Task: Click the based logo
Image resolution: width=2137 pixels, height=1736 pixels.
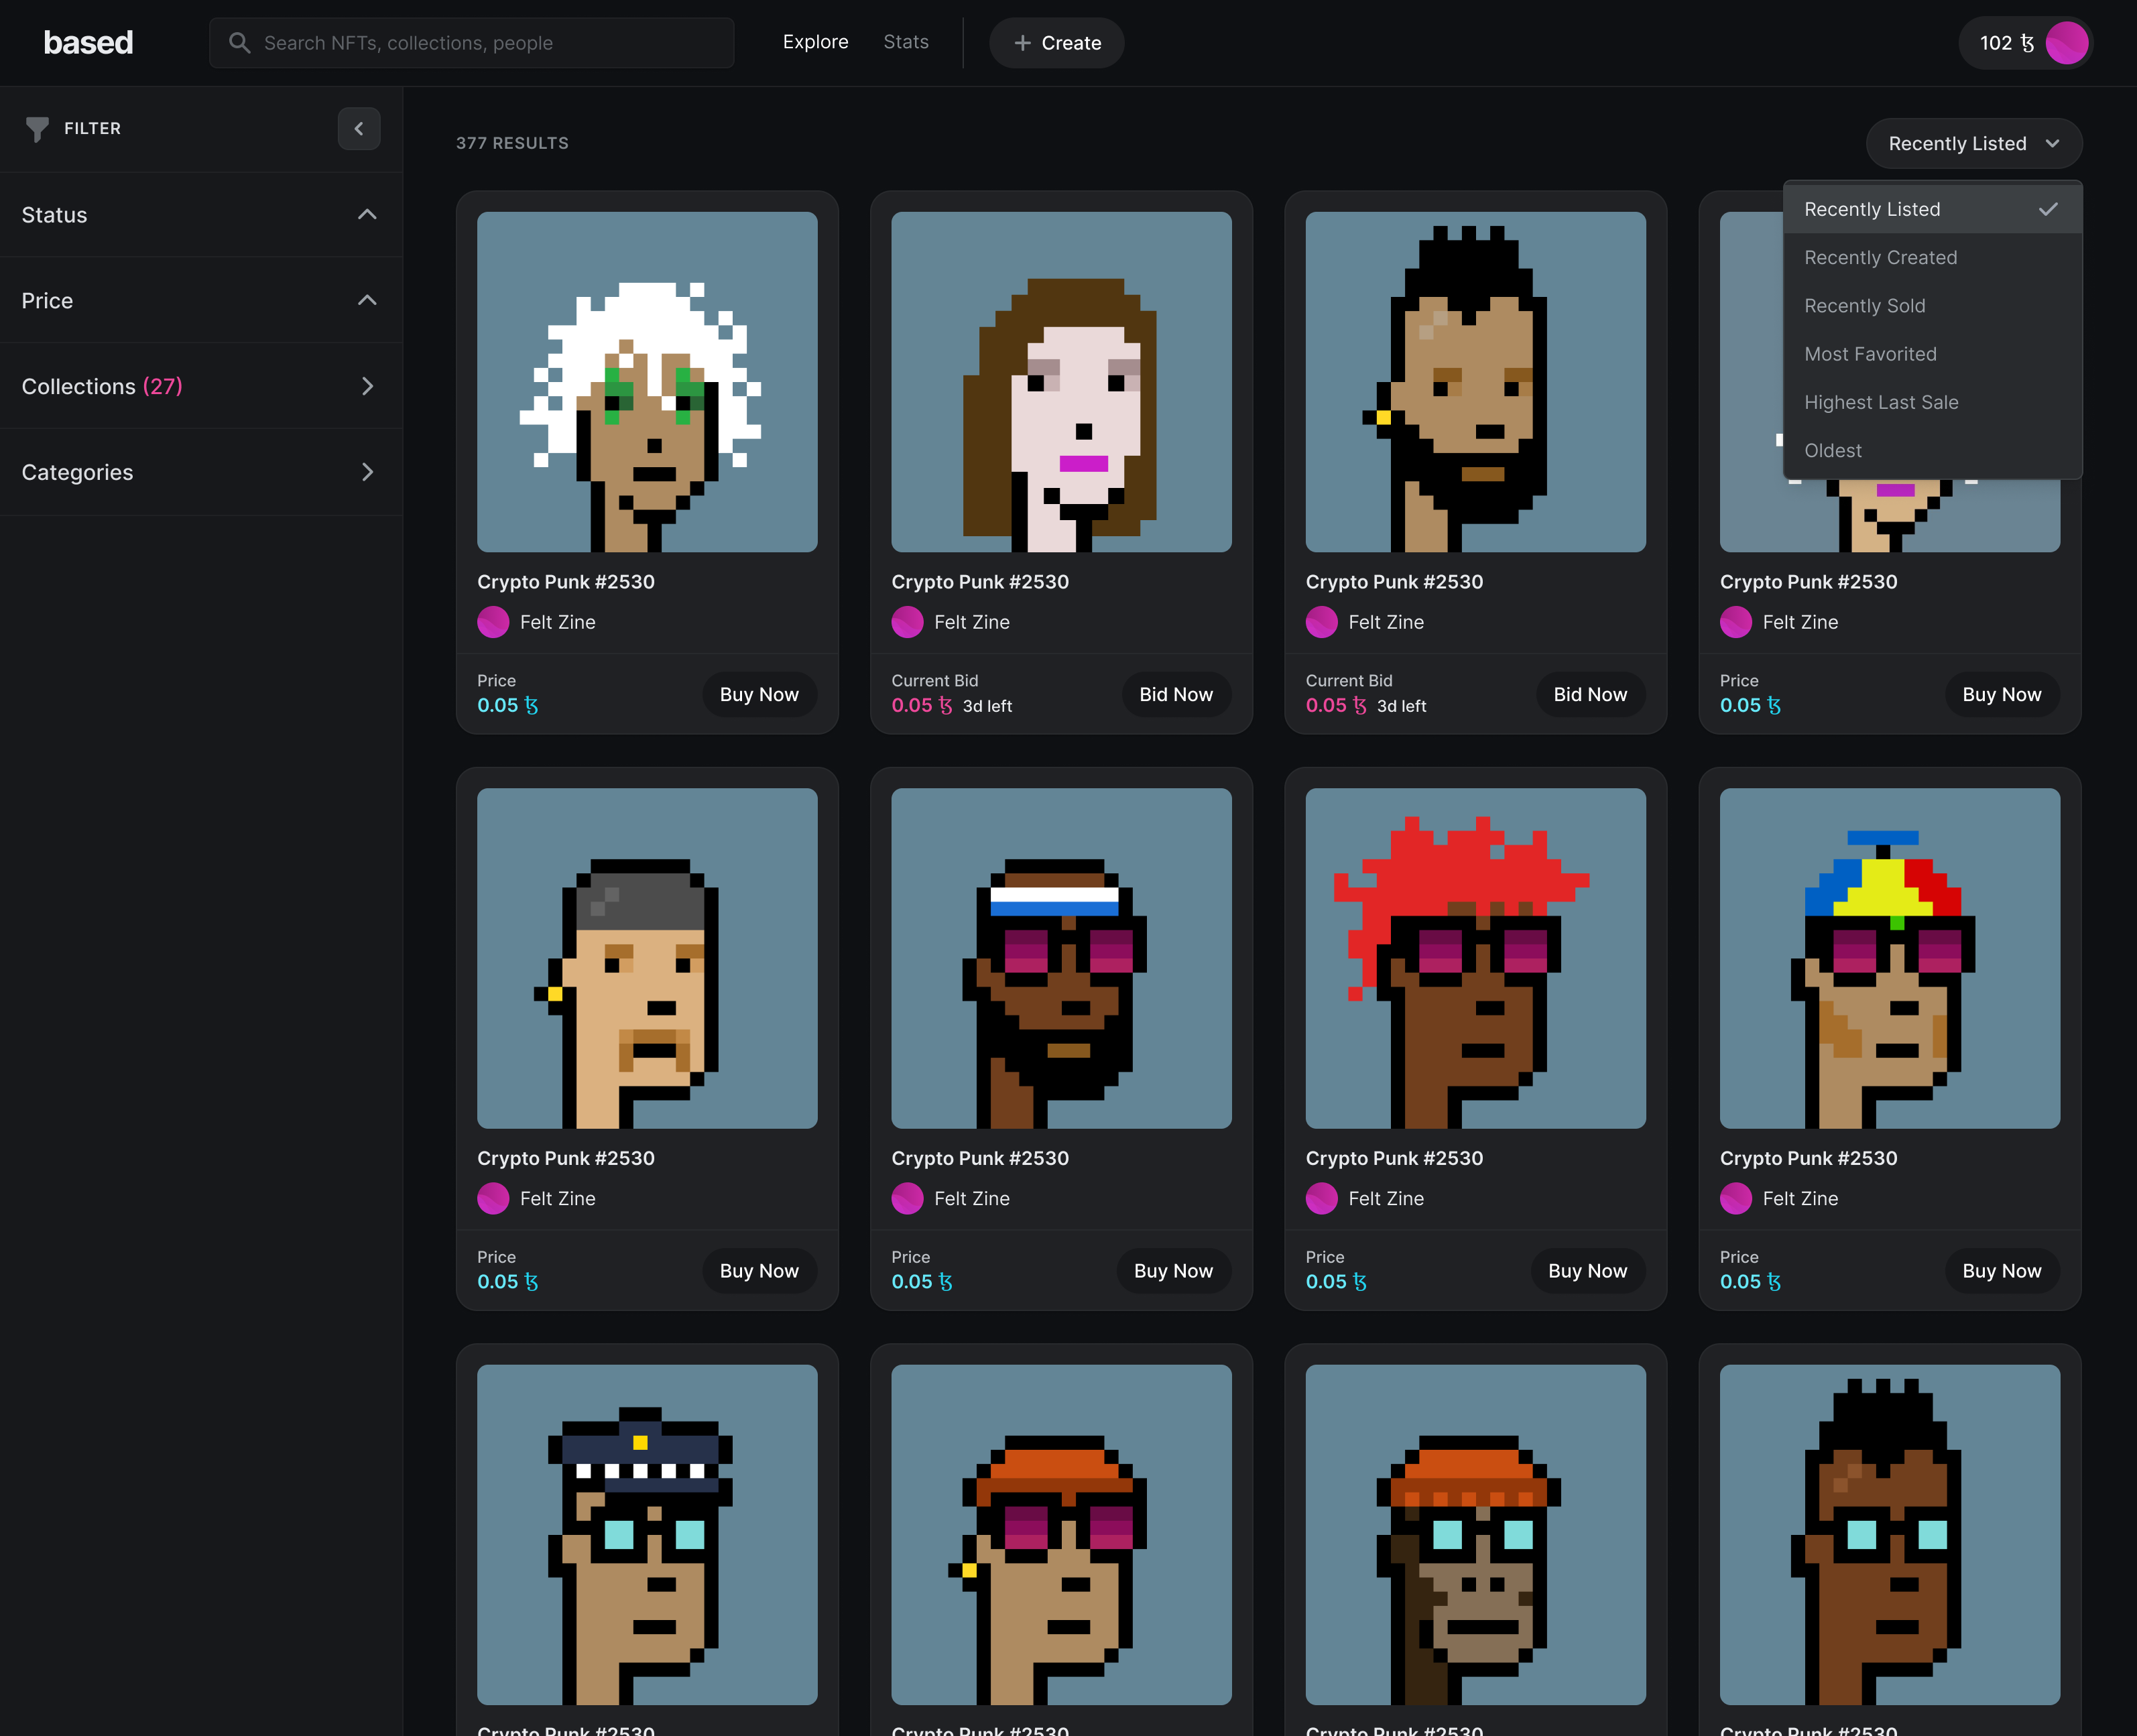Action: tap(88, 43)
